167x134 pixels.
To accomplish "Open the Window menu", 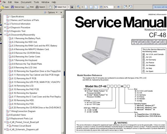I will click(x=45, y=2).
